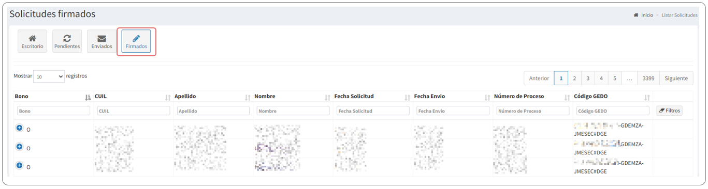Focus the CUIL filter field
708x189 pixels.
[x=134, y=111]
